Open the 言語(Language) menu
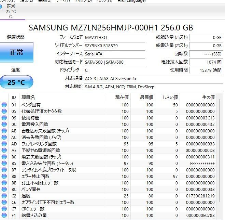Screen dimensions: 225x220 point(131,1)
